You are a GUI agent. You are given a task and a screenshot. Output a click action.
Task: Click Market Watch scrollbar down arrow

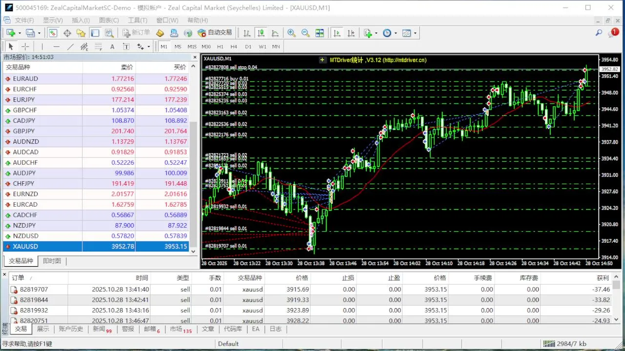coord(193,252)
